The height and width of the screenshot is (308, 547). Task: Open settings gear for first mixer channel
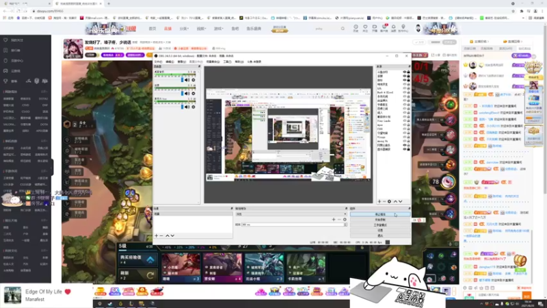point(194,80)
